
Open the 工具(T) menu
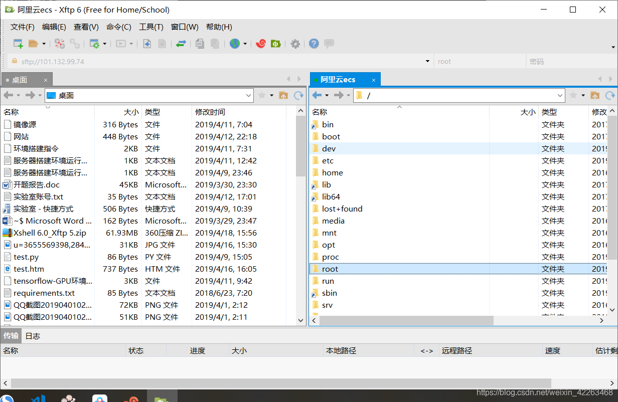coord(151,27)
